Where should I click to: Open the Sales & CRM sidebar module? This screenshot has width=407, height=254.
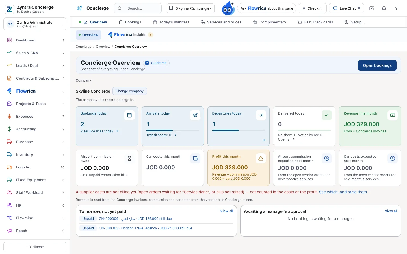tap(35, 53)
